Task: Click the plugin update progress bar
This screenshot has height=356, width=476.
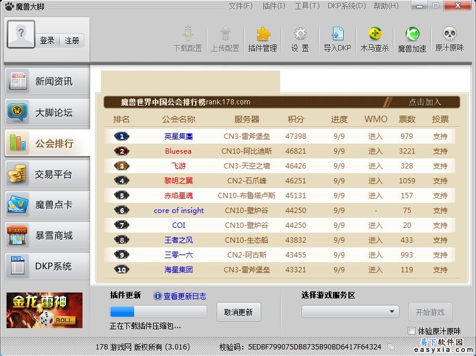Action: pos(158,311)
